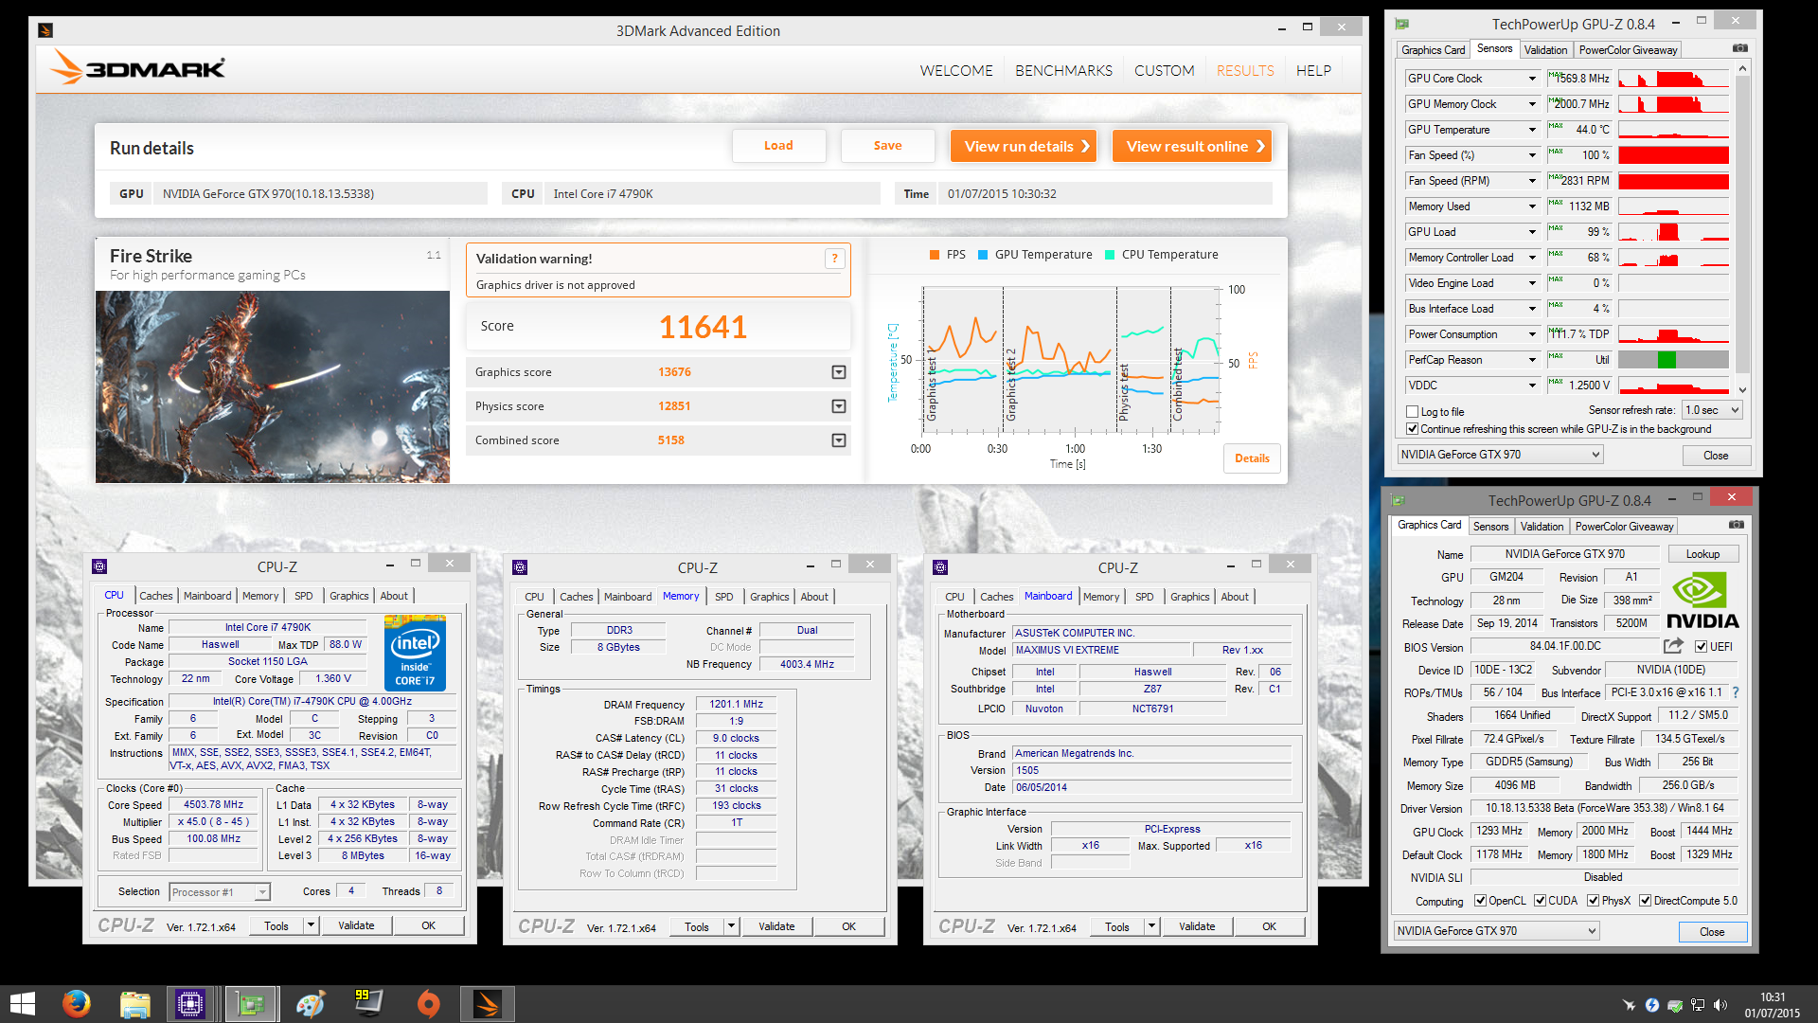Expand the Combined score details

(x=838, y=440)
